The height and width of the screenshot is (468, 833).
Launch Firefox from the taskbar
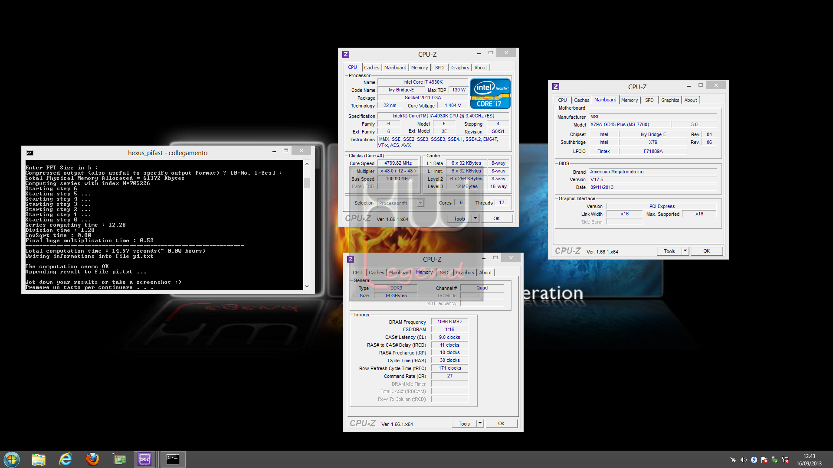[92, 459]
